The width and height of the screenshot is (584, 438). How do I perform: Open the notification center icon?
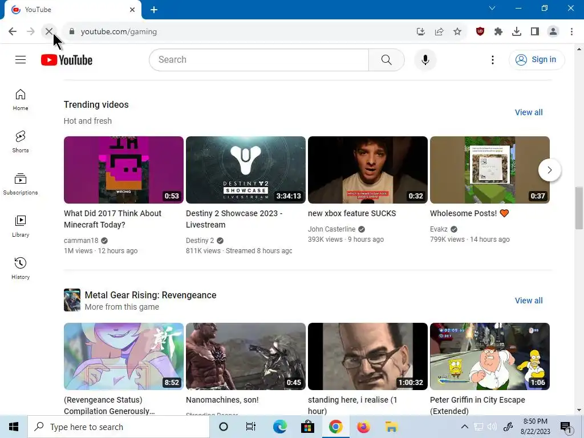coord(566,427)
